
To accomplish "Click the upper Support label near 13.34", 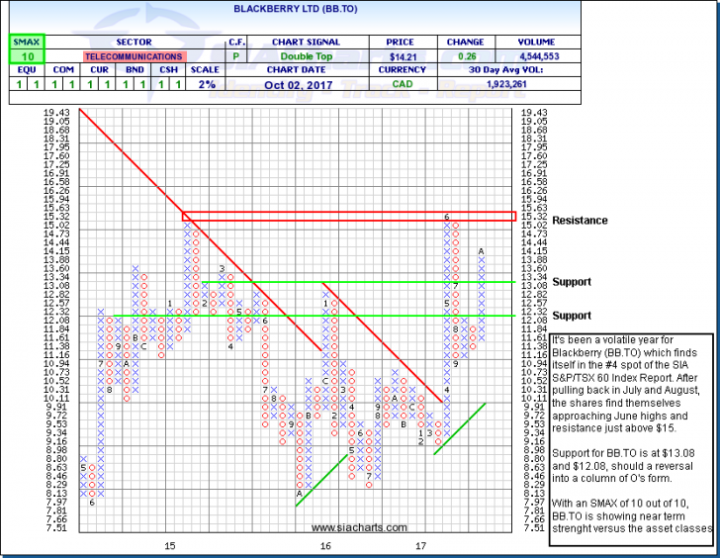I will 575,282.
